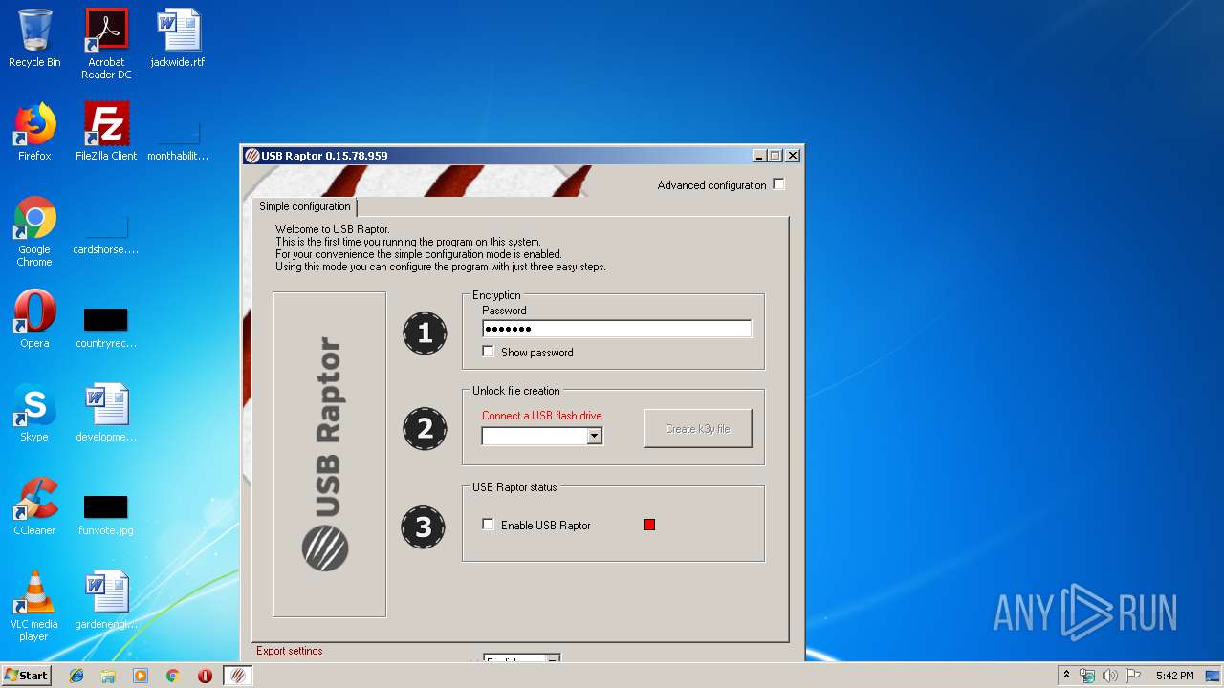Viewport: 1224px width, 688px height.
Task: Launch VLC media player shortcut
Action: click(x=34, y=606)
